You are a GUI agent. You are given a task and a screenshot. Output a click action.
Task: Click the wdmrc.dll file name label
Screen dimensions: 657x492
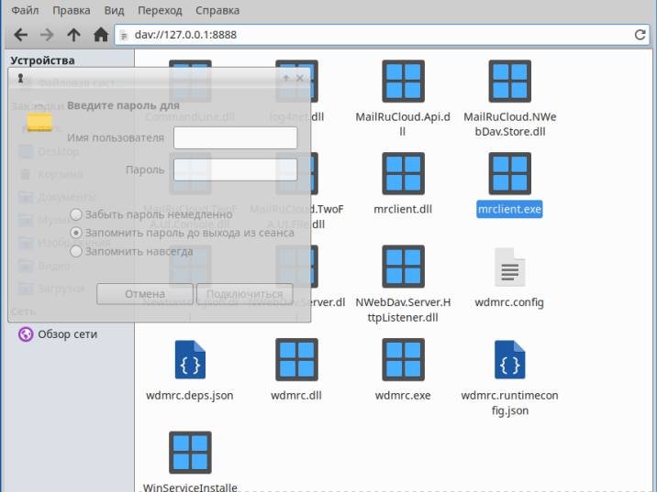(x=296, y=396)
